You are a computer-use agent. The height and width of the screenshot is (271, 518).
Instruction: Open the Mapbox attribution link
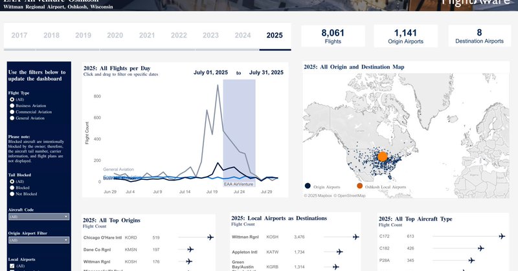(x=318, y=196)
